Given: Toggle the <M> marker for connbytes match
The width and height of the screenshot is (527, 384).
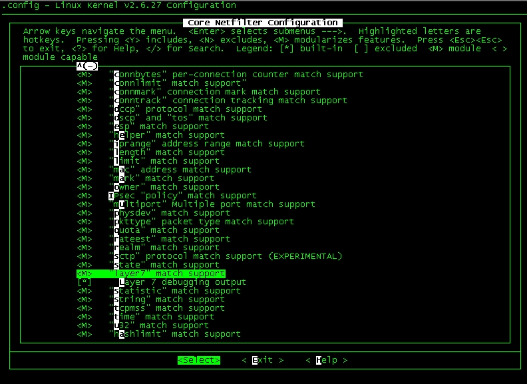Looking at the screenshot, I should 85,75.
